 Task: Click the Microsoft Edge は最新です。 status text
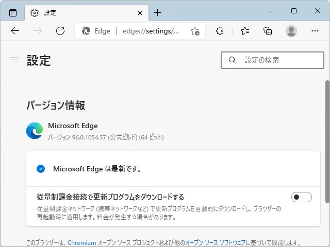click(97, 169)
